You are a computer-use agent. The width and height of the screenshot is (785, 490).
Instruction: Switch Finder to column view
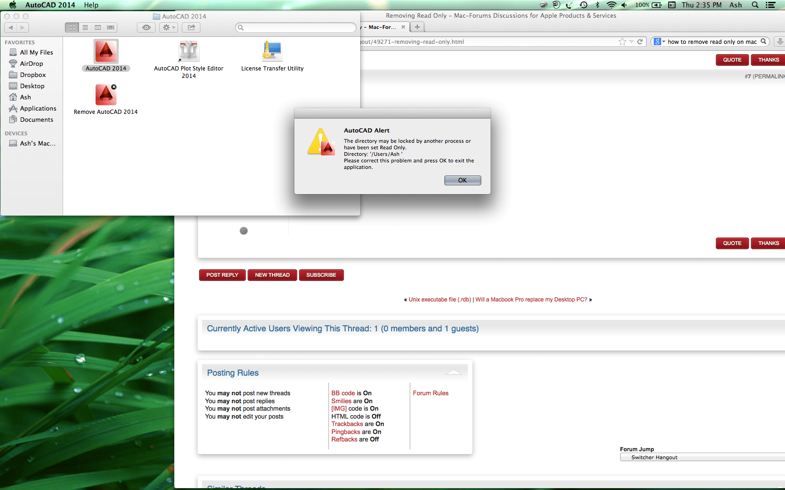[x=98, y=28]
